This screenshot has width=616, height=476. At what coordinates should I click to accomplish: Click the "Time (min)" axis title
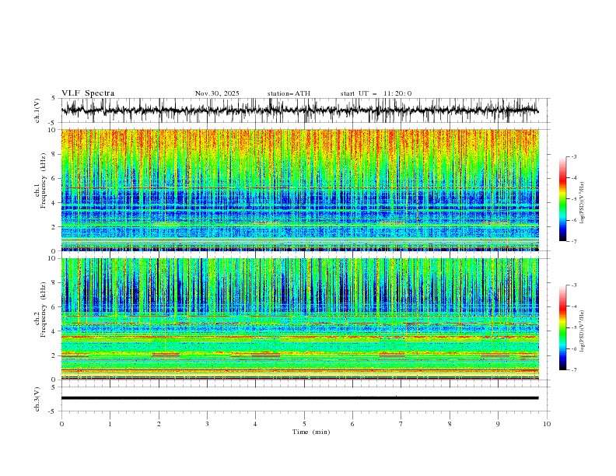tap(311, 432)
